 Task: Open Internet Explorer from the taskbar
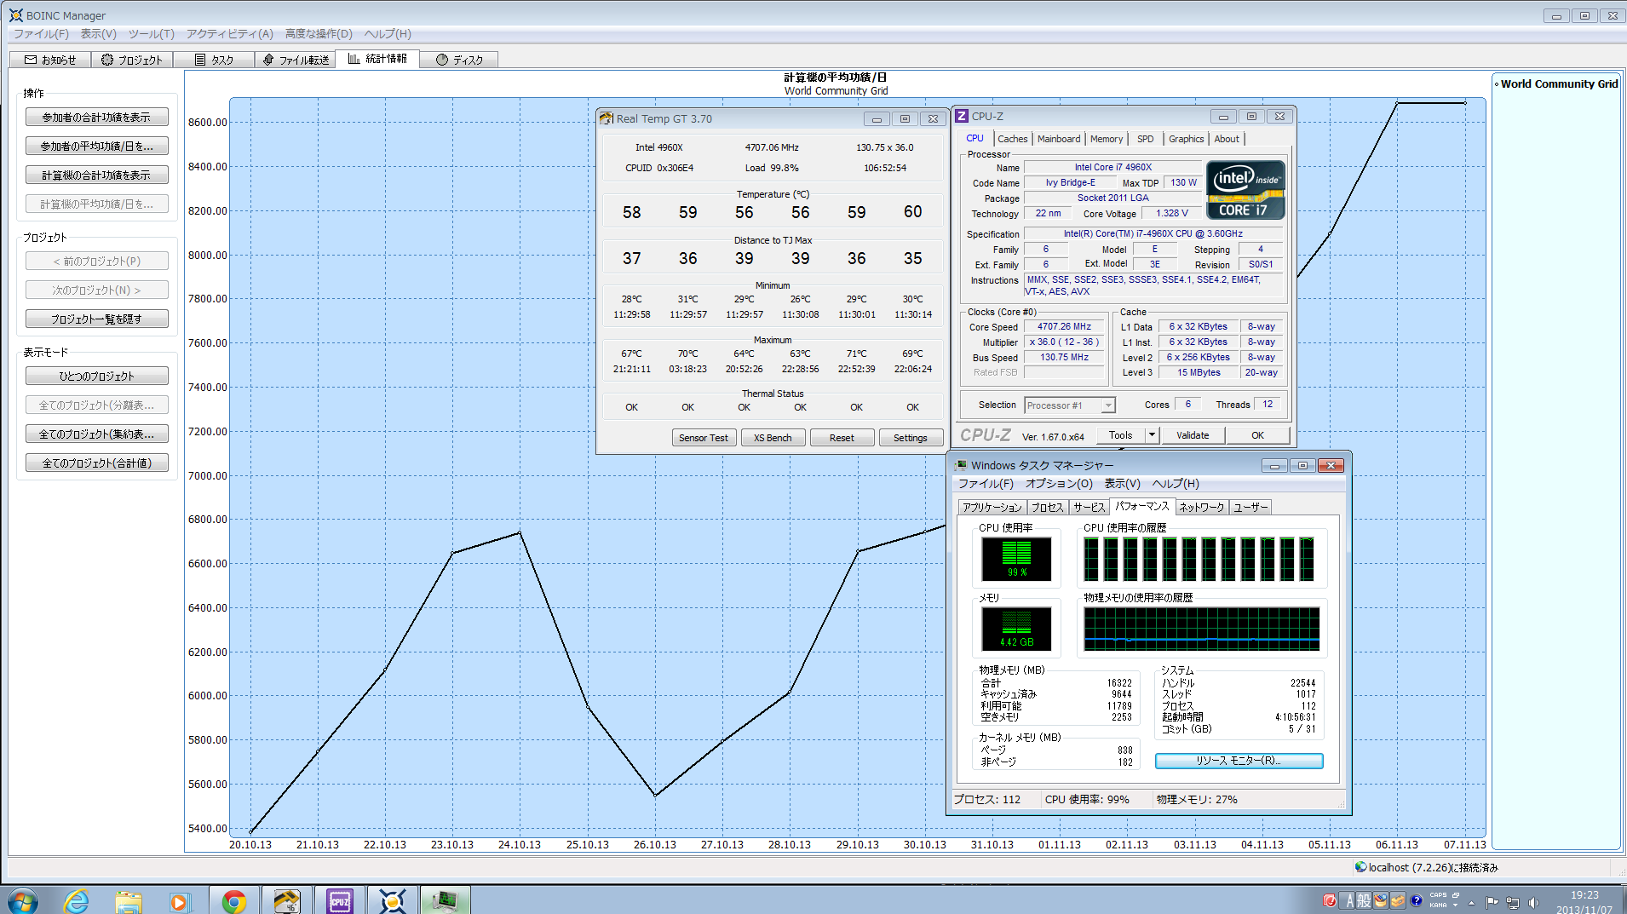coord(77,901)
